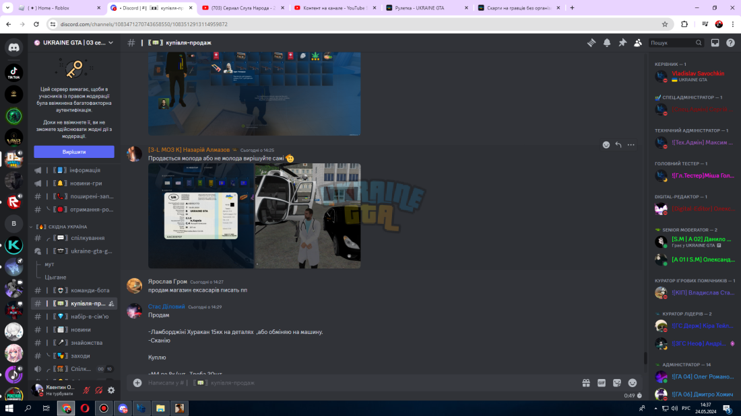Open Opera browser from taskbar
The width and height of the screenshot is (741, 416).
85,408
